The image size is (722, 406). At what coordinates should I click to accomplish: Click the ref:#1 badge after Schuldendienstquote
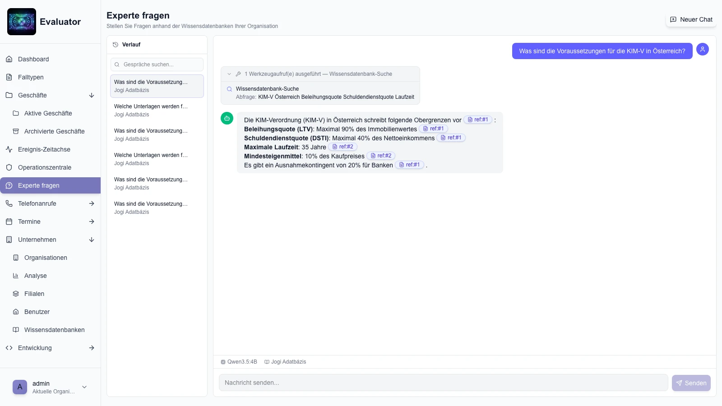[x=451, y=138]
